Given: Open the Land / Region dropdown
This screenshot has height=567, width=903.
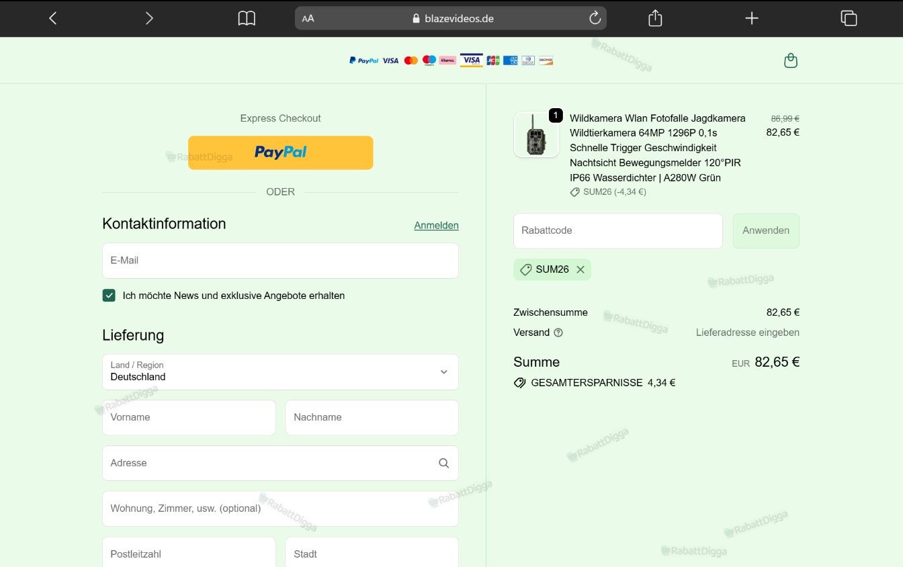Looking at the screenshot, I should tap(280, 372).
